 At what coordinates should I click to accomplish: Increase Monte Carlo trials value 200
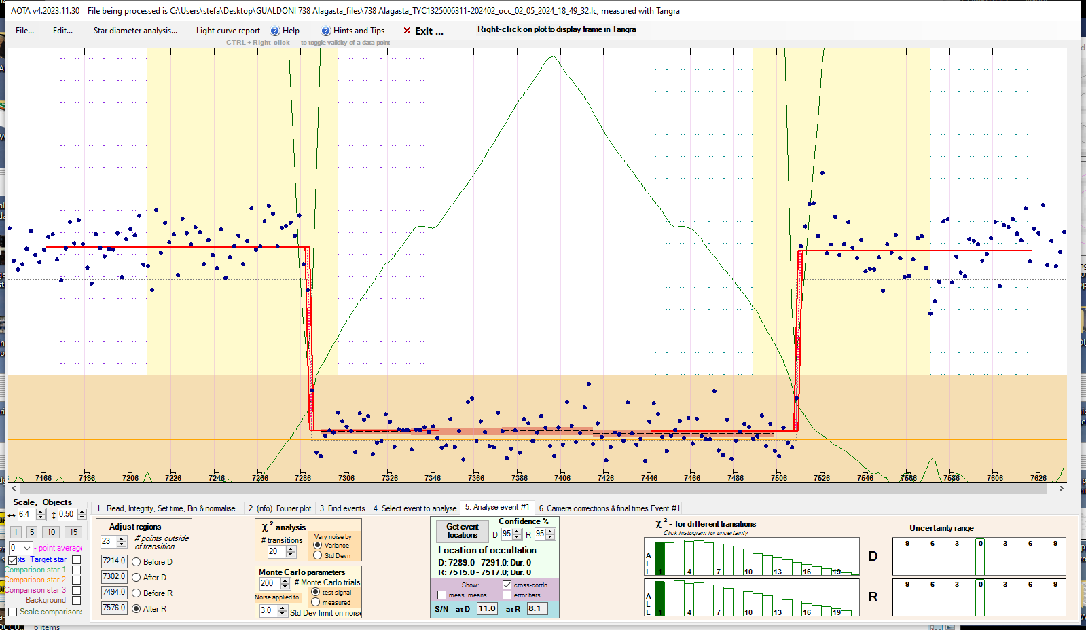pyautogui.click(x=285, y=580)
